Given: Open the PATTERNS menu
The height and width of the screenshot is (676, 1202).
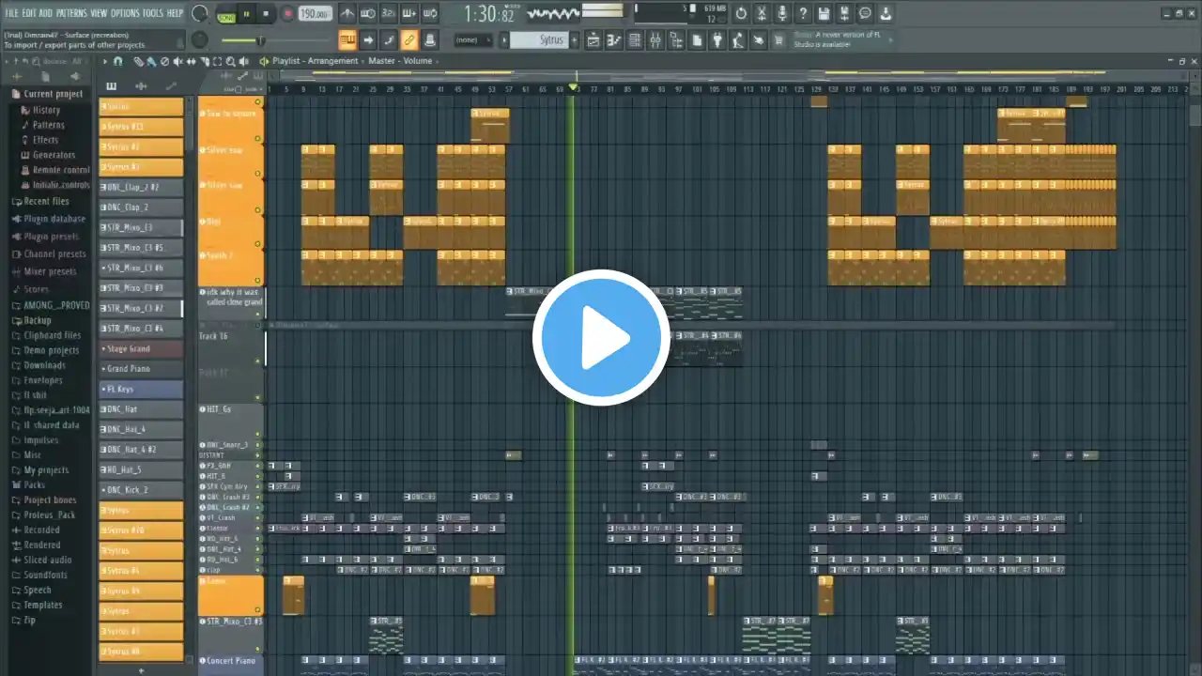Looking at the screenshot, I should [71, 13].
